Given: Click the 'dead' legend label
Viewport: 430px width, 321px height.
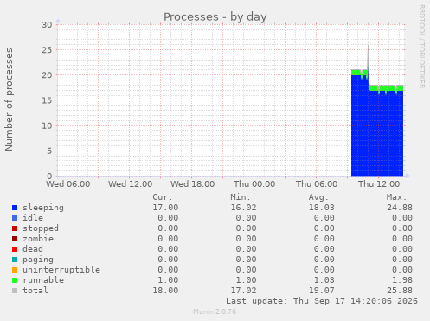Looking at the screenshot, I should [33, 249].
